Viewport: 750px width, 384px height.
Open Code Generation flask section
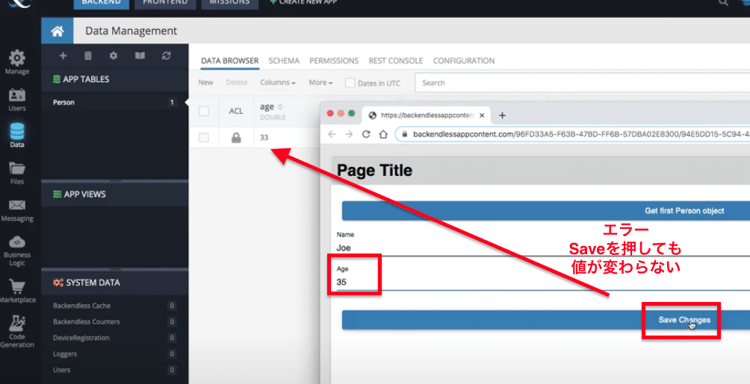click(16, 333)
